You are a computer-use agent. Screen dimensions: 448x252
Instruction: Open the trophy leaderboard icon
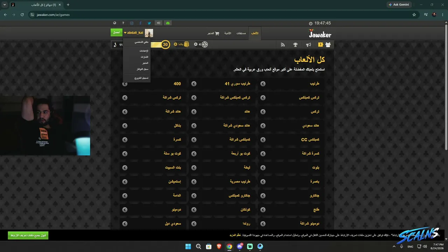point(295,44)
